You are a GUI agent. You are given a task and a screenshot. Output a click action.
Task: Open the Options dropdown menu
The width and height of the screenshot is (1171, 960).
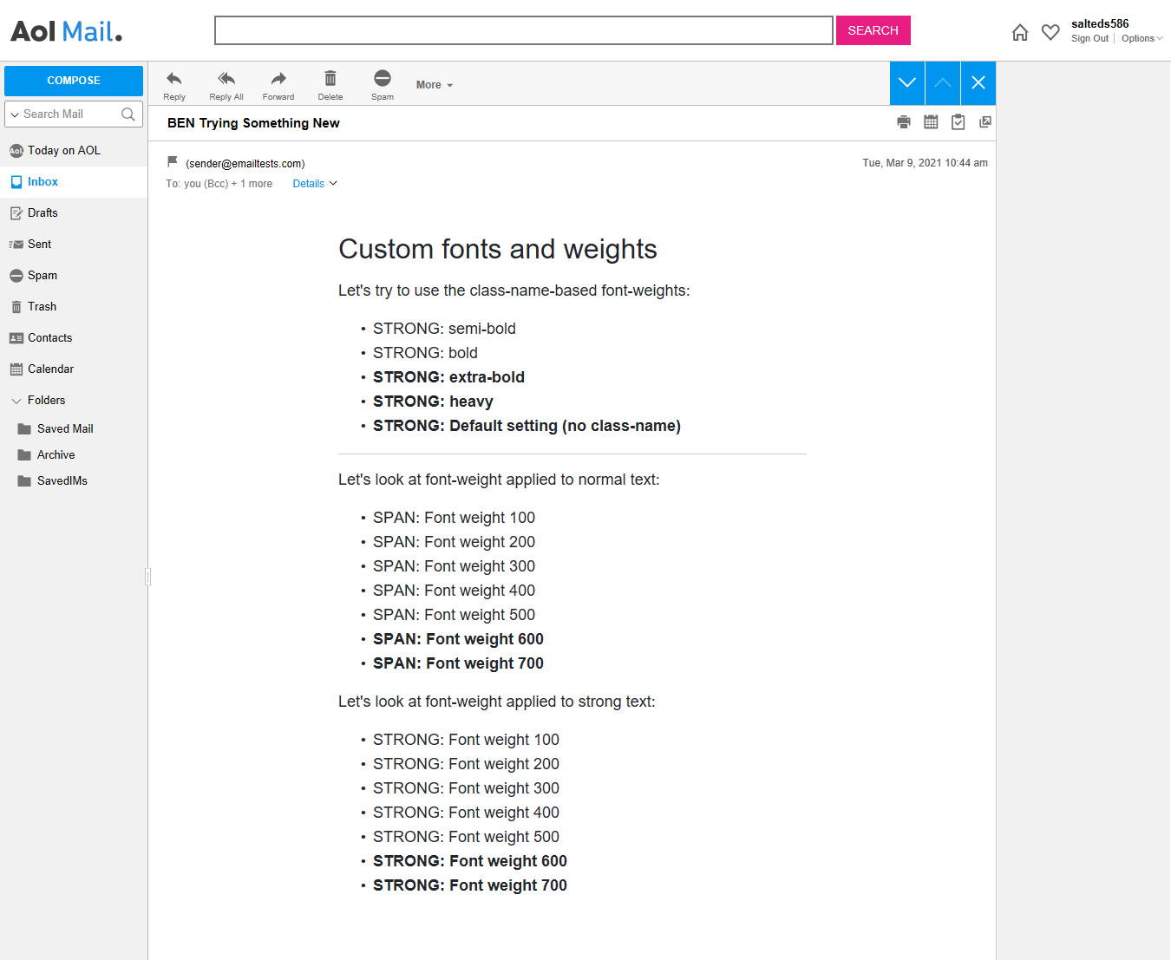[1141, 39]
